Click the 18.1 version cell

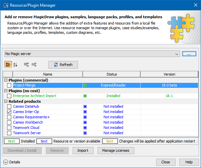(169, 96)
